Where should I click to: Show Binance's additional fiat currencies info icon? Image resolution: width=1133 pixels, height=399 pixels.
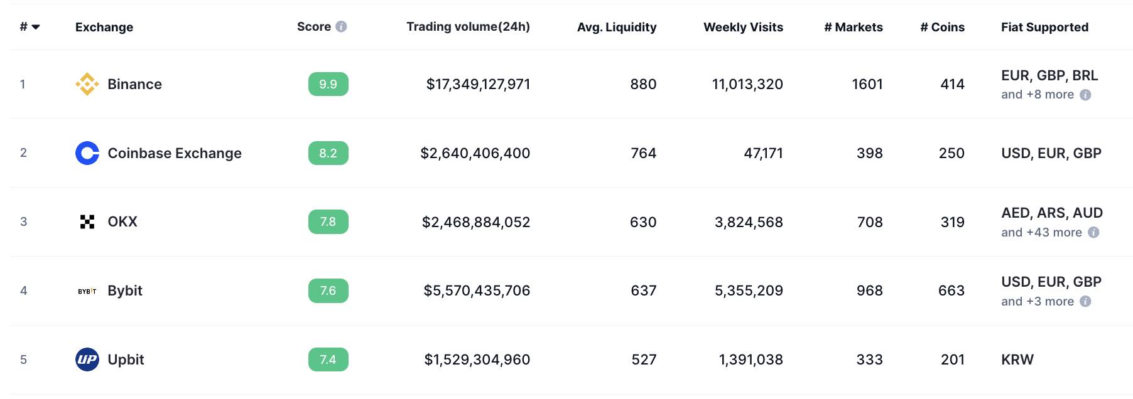click(1085, 95)
